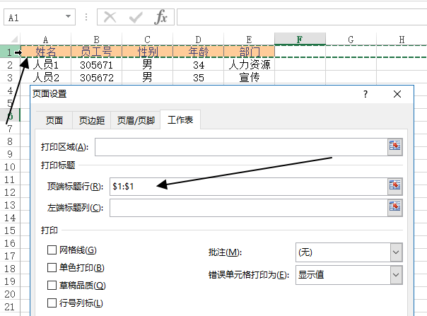Select column F header
This screenshot has width=427, height=316.
pyautogui.click(x=300, y=40)
